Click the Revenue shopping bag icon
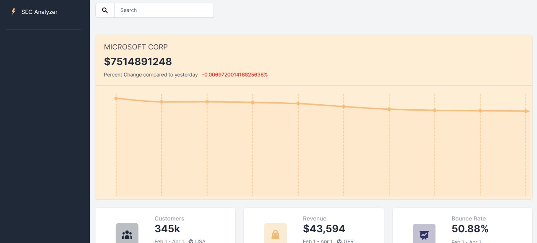This screenshot has width=537, height=243. (276, 235)
